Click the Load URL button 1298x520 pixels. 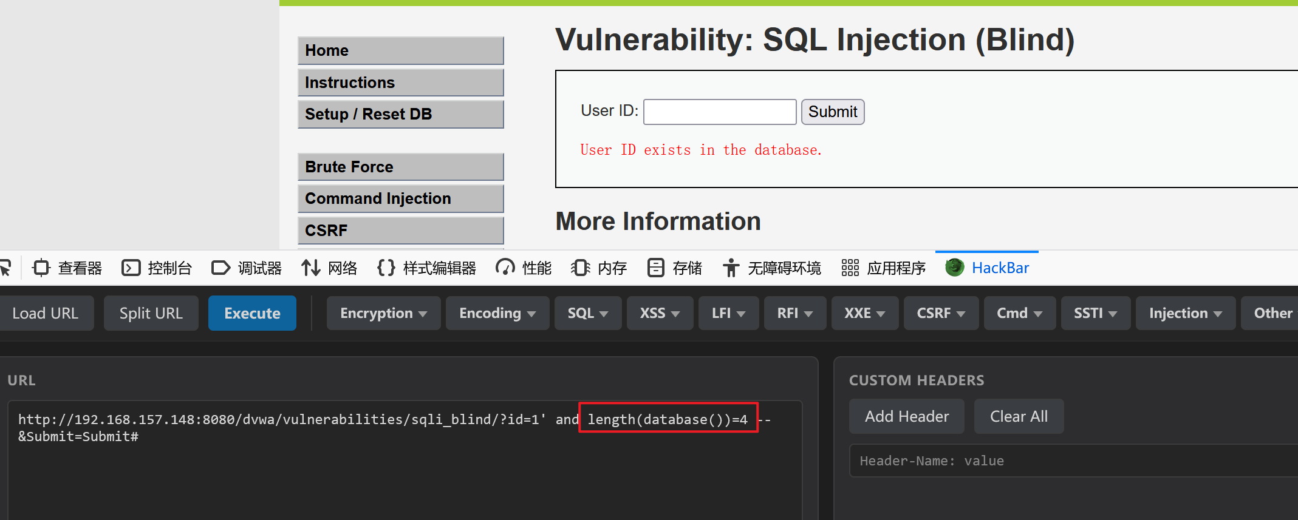coord(46,313)
